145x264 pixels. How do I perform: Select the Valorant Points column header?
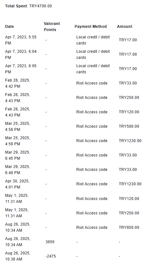click(52, 27)
